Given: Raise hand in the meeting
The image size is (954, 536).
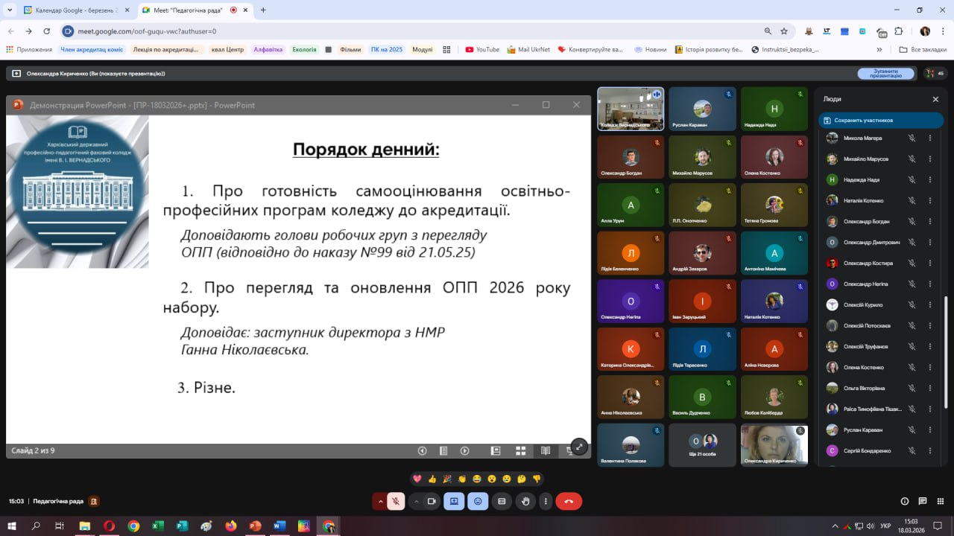Looking at the screenshot, I should 525,502.
